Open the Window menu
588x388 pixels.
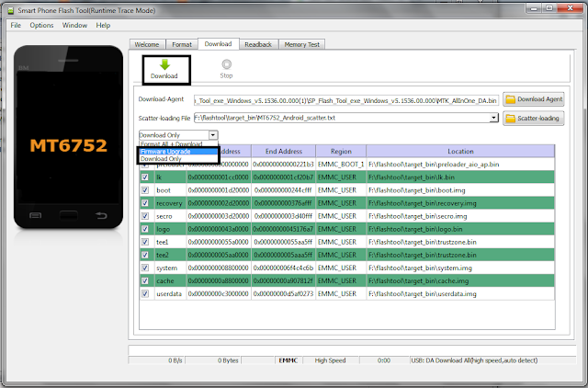[74, 25]
